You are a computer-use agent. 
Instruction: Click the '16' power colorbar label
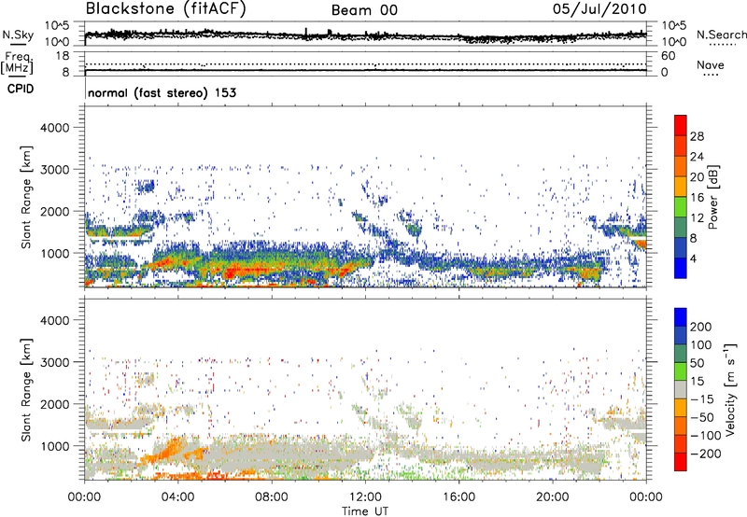697,198
